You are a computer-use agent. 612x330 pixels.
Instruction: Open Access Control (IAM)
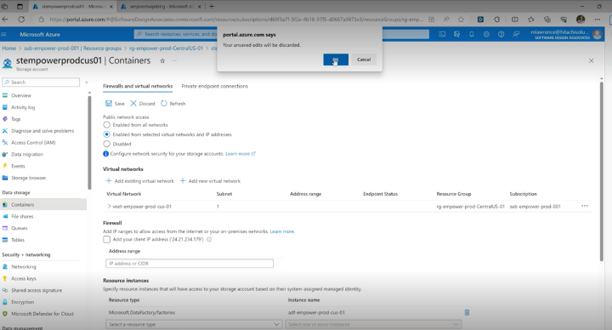pos(33,143)
